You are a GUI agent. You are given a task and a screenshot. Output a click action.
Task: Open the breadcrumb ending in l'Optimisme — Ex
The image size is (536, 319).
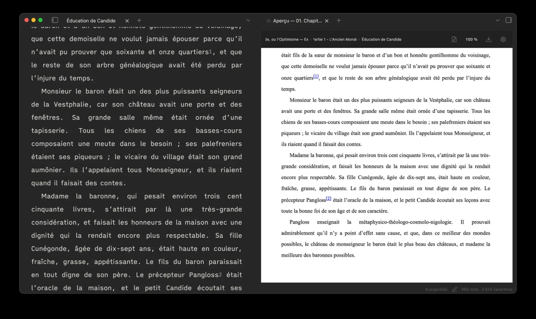point(287,39)
